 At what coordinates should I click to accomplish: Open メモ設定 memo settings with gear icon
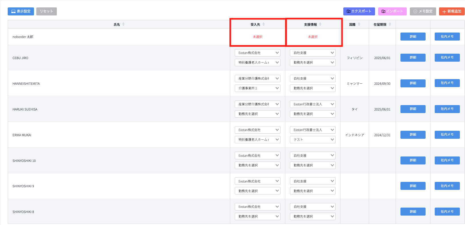tap(423, 11)
